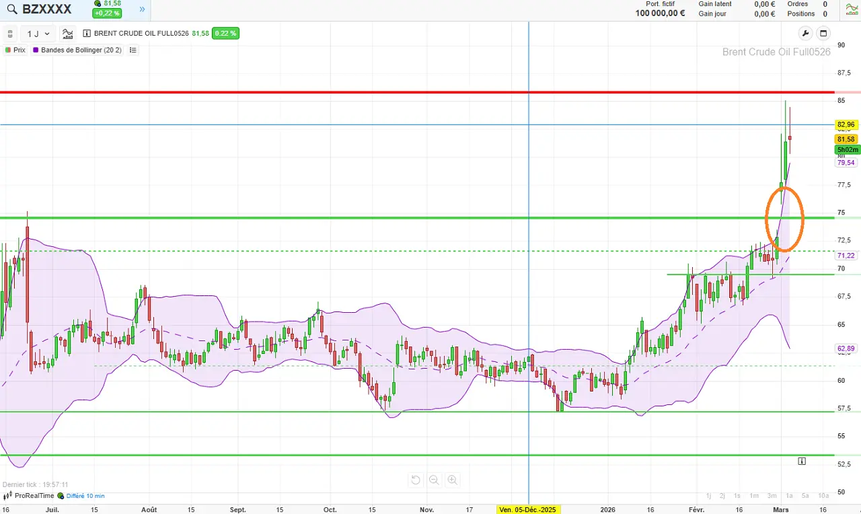Open the indicator list icon after Bollinger
Viewport: 861px width, 514px height.
[x=133, y=50]
